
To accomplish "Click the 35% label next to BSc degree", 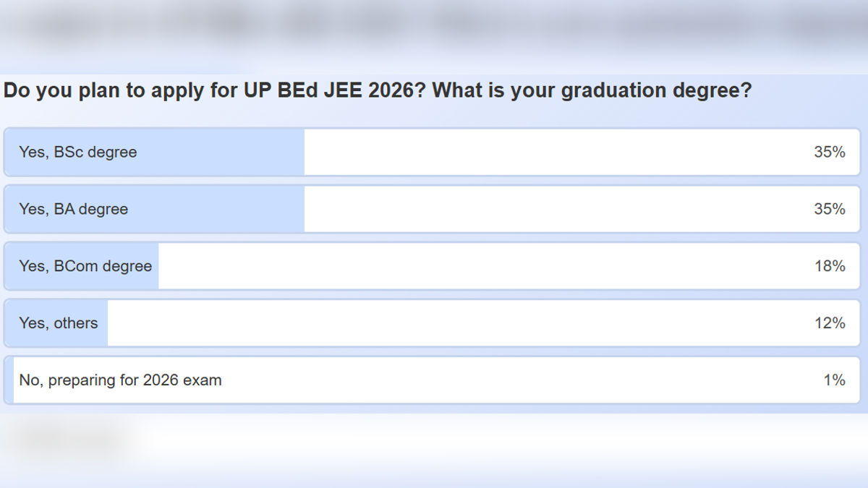I will tap(830, 152).
